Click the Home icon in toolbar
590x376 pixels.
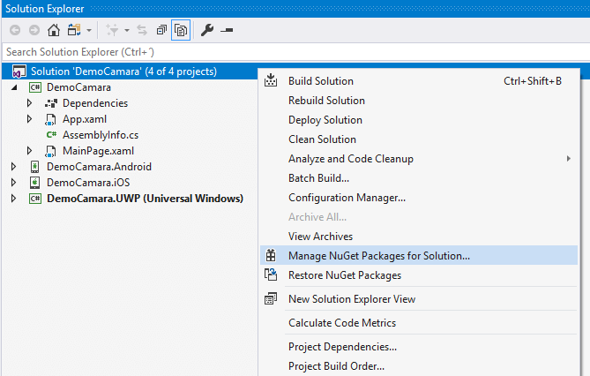pos(54,30)
